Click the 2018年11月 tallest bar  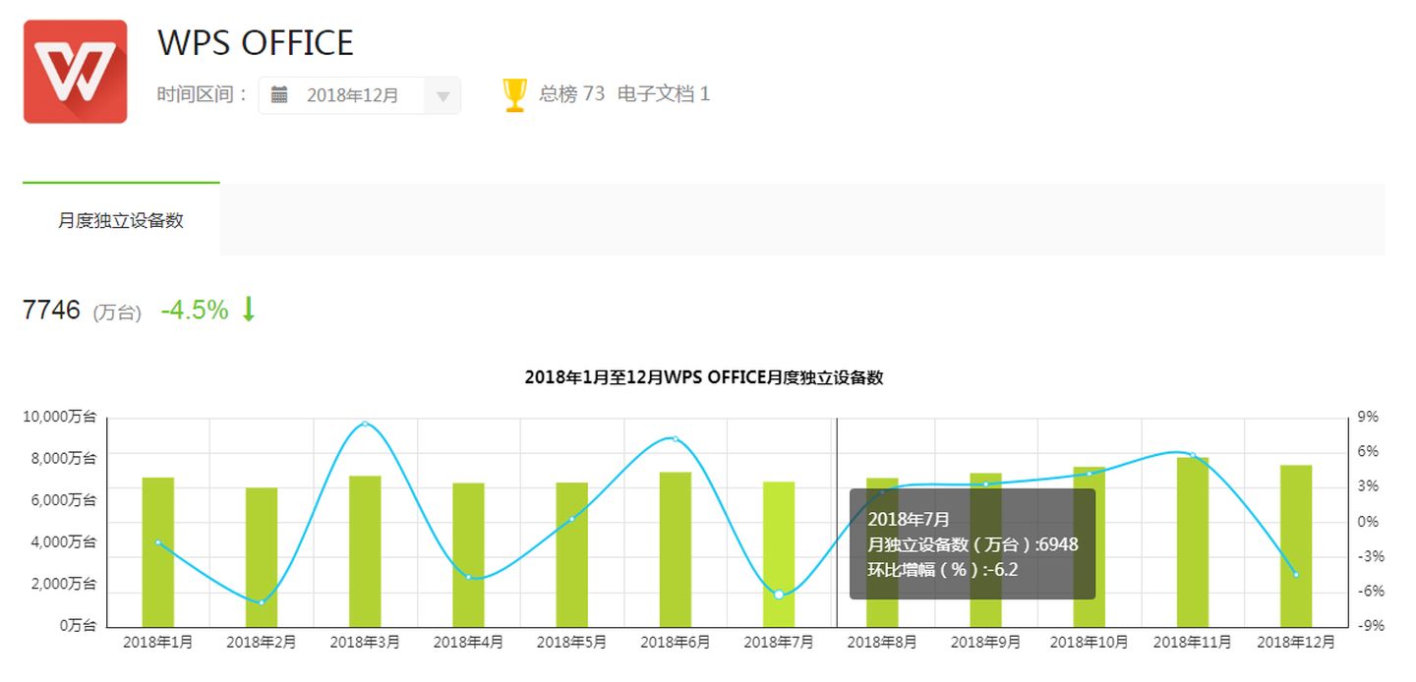click(1193, 542)
